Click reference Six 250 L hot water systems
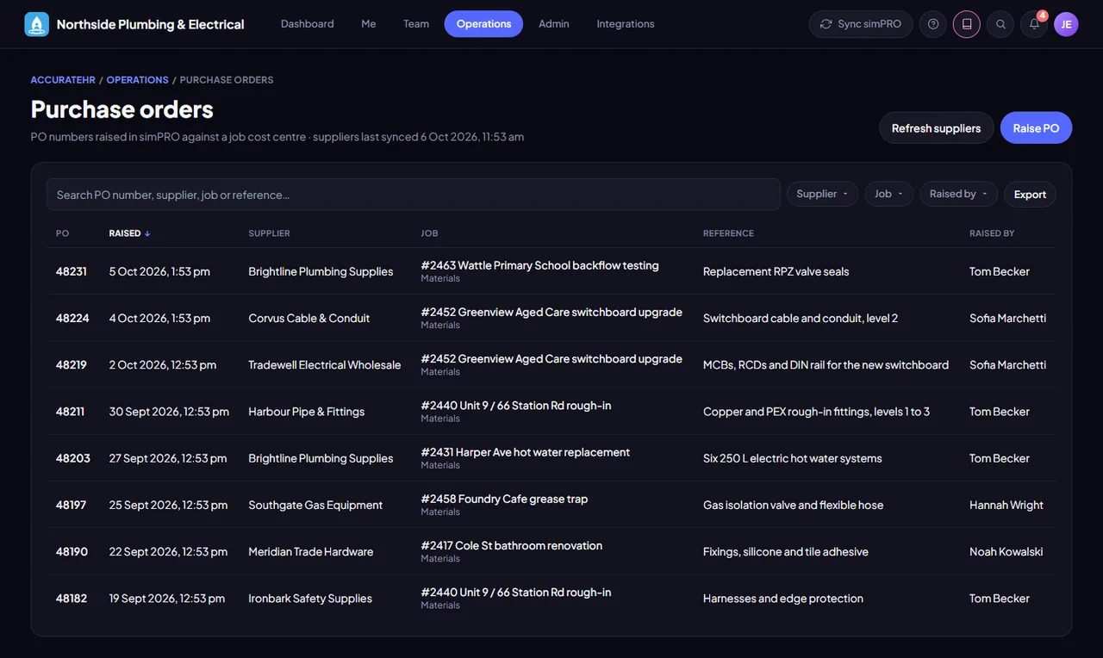 (x=792, y=458)
